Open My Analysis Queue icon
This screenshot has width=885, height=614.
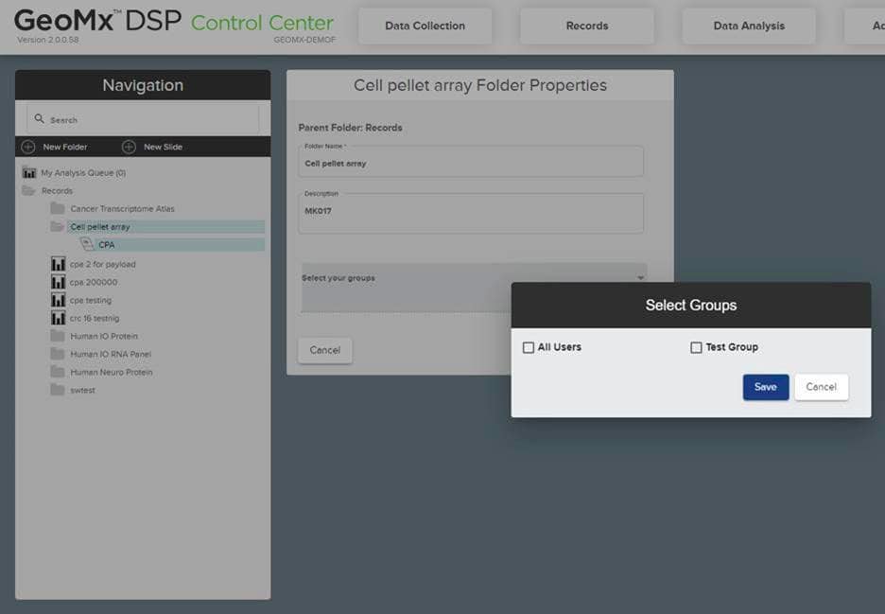(29, 173)
